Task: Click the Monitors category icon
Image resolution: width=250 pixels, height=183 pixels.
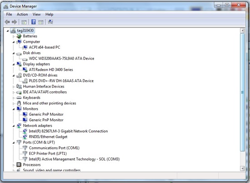Action: click(19, 109)
